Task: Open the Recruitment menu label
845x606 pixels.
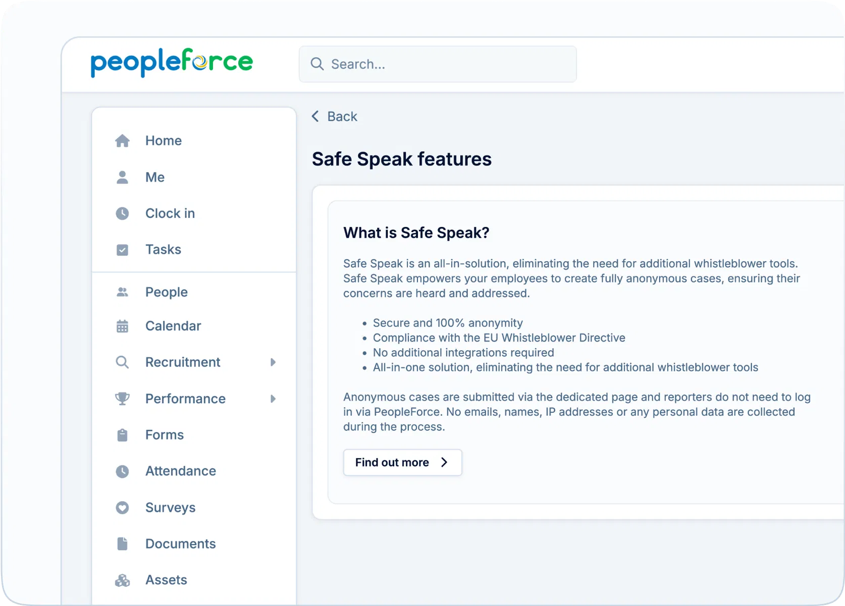Action: click(183, 362)
